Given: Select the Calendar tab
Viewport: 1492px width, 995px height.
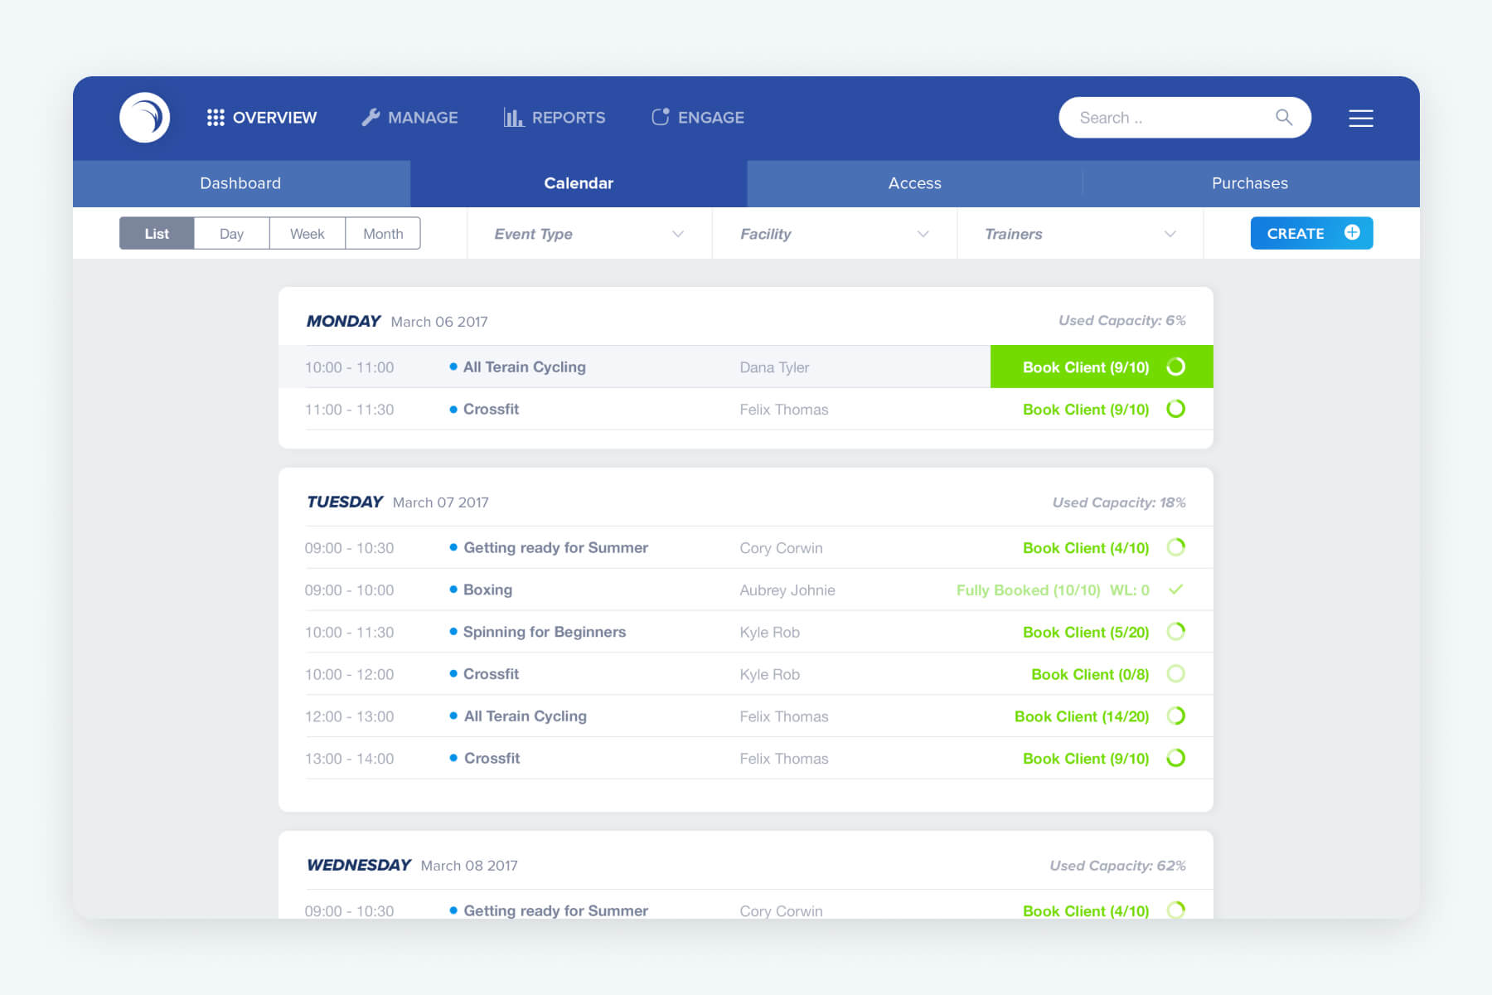Looking at the screenshot, I should coord(579,183).
